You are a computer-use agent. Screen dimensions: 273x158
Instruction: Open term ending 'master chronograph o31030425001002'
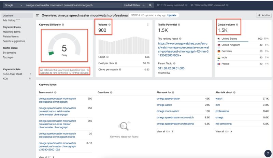click(57, 146)
